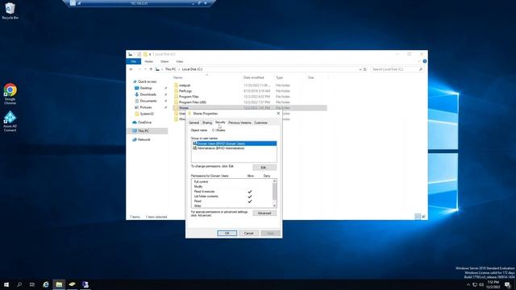
Task: Close the Shares Properties dialog
Action: 278,114
